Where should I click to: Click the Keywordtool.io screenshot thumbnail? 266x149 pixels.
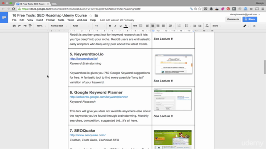tap(174, 64)
